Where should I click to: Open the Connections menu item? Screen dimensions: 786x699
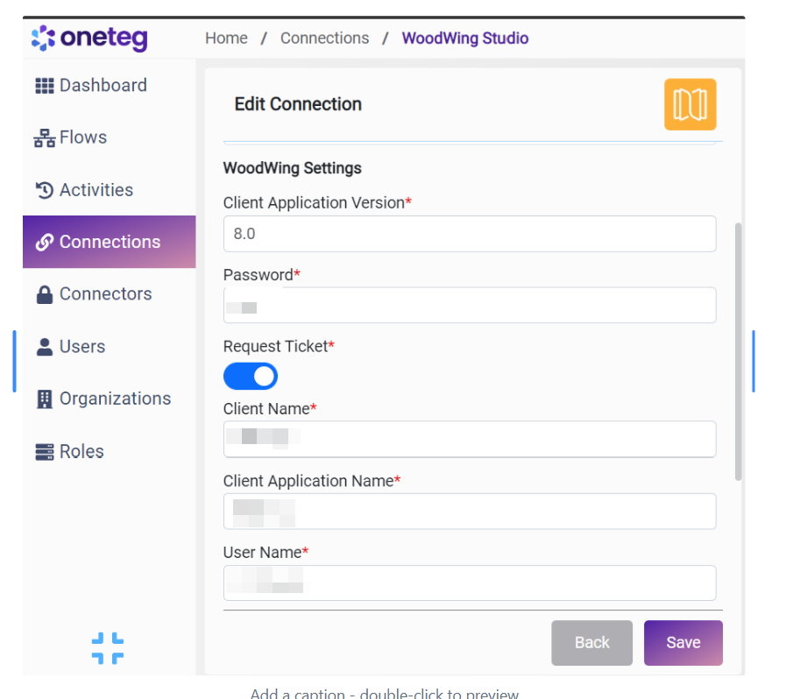point(110,242)
